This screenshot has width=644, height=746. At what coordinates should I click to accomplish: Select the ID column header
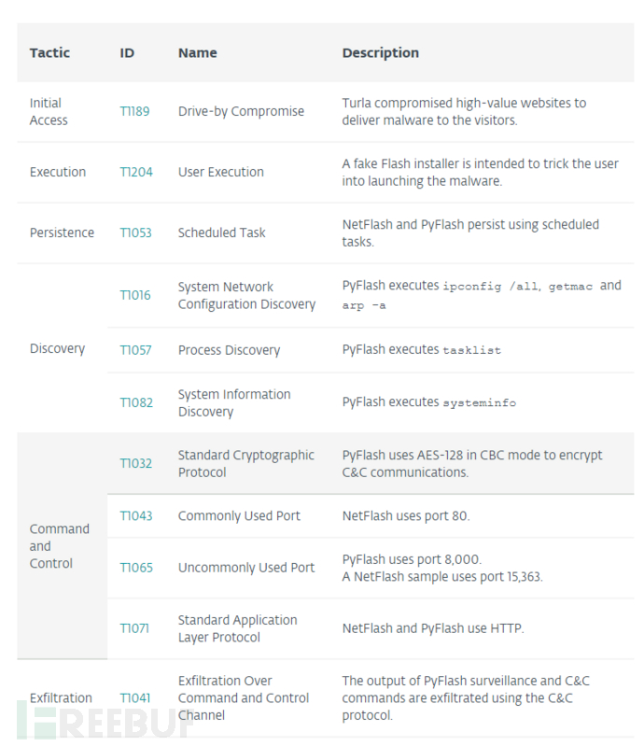[127, 53]
